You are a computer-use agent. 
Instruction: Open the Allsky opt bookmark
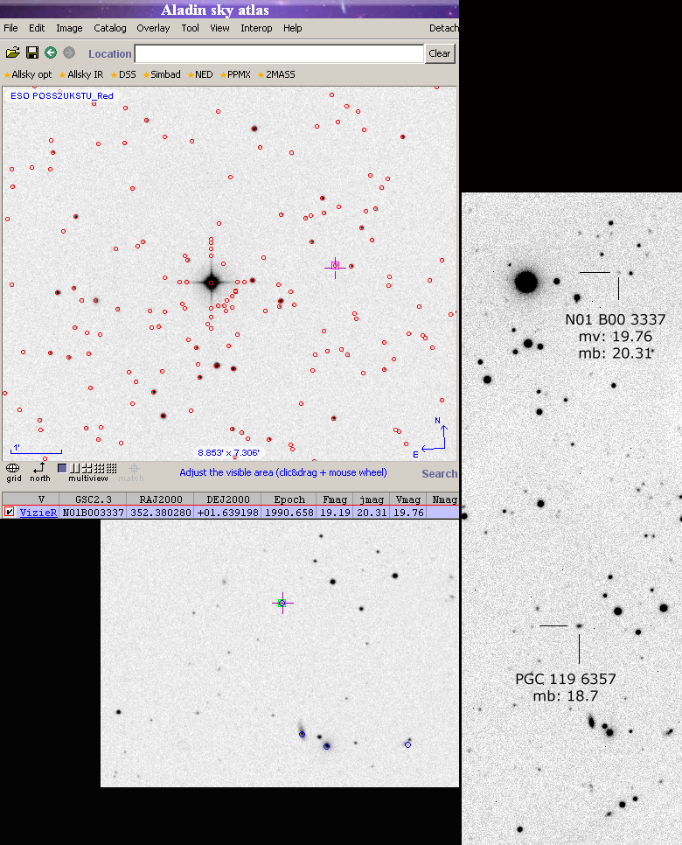coord(28,75)
